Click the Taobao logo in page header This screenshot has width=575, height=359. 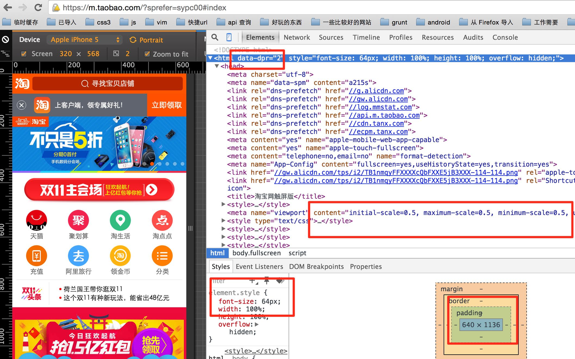(x=22, y=83)
